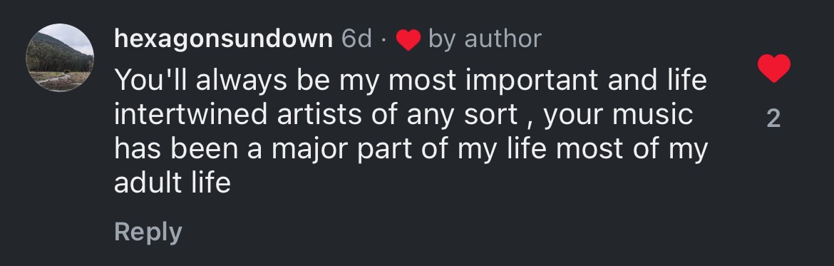Image resolution: width=834 pixels, height=266 pixels.
Task: Click the Reply link below the comment
Action: pyautogui.click(x=148, y=232)
